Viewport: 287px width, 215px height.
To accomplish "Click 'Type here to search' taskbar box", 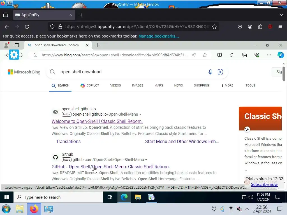I will [58, 197].
